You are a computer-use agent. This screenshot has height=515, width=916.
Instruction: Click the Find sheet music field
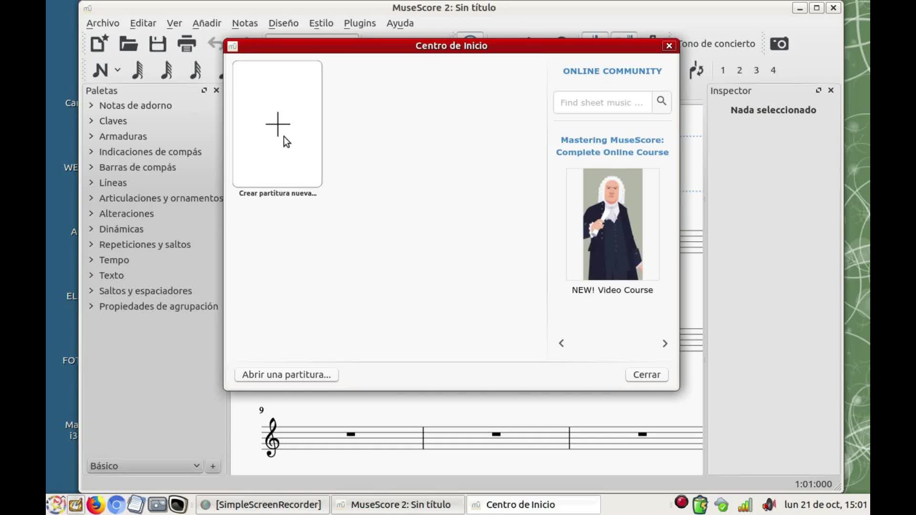tap(602, 103)
